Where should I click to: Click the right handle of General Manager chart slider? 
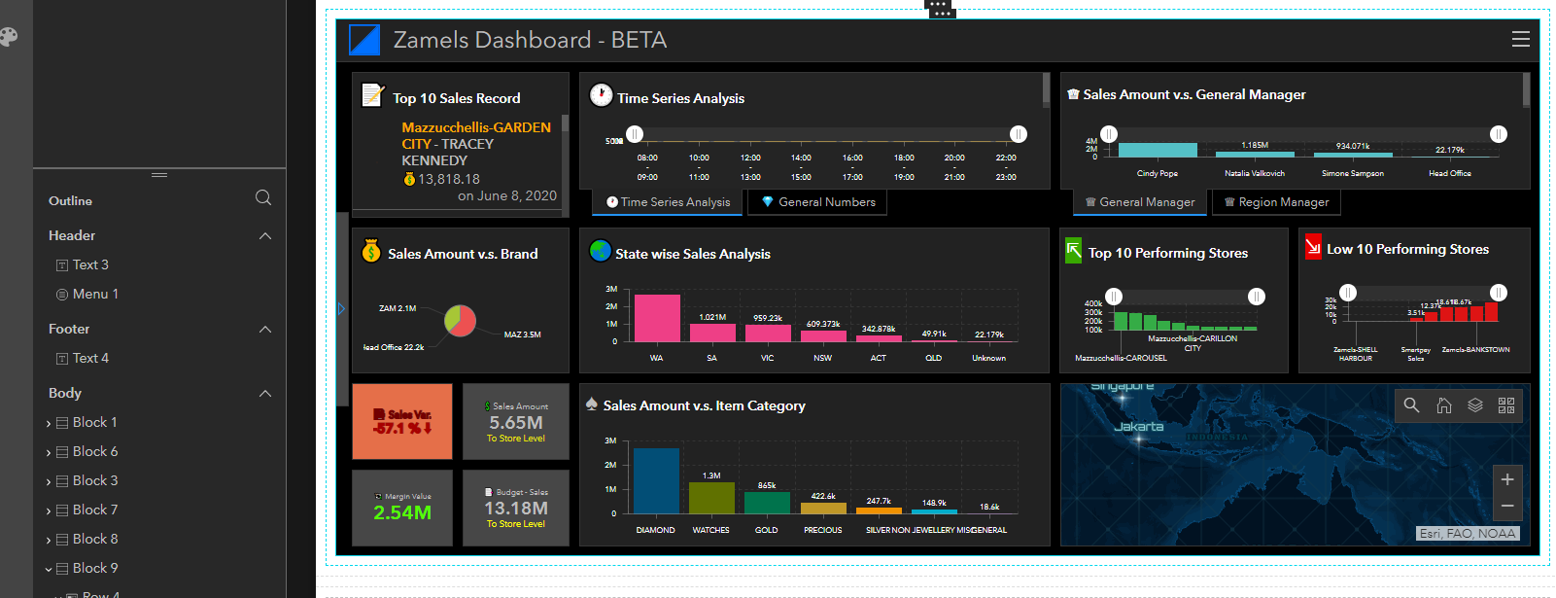coord(1499,134)
